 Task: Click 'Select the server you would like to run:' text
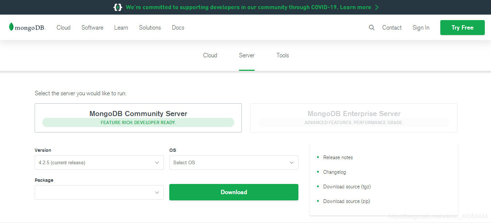tap(81, 93)
